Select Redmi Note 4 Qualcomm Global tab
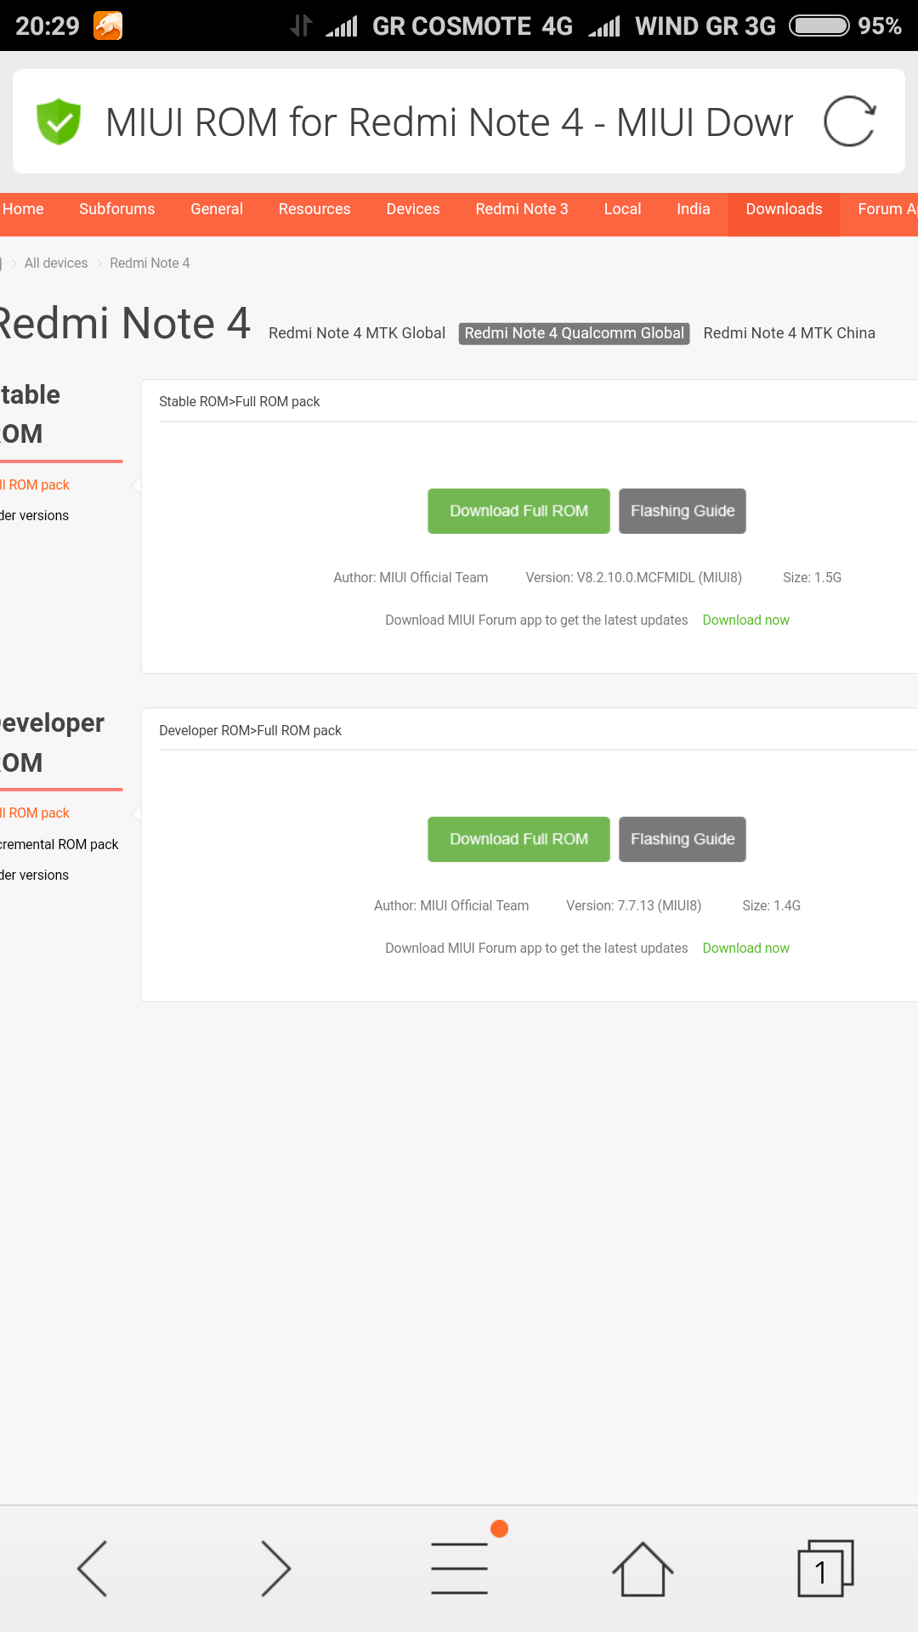 click(x=575, y=333)
